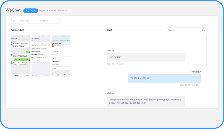Click the chat panel vertical scrollbar
This screenshot has height=129, width=224.
pos(207,50)
